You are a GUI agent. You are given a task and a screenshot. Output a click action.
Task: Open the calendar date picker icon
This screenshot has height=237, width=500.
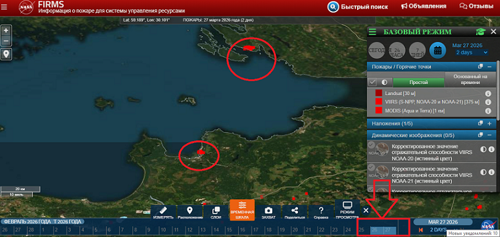click(x=438, y=50)
